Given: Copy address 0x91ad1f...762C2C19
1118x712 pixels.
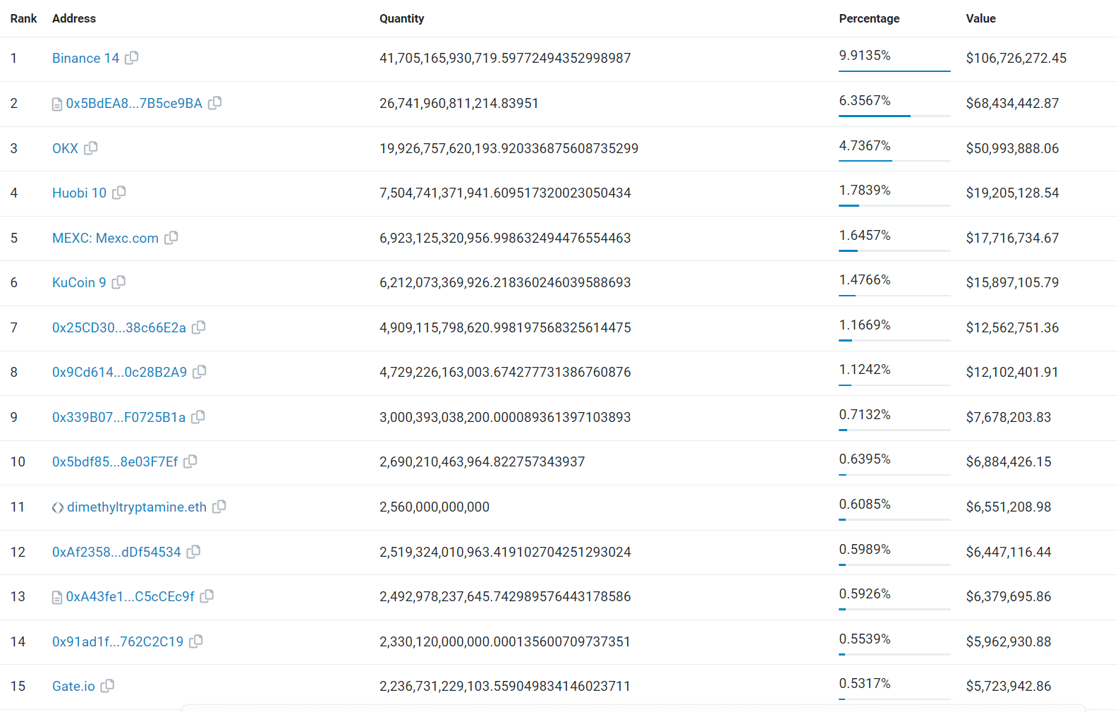Looking at the screenshot, I should point(196,641).
